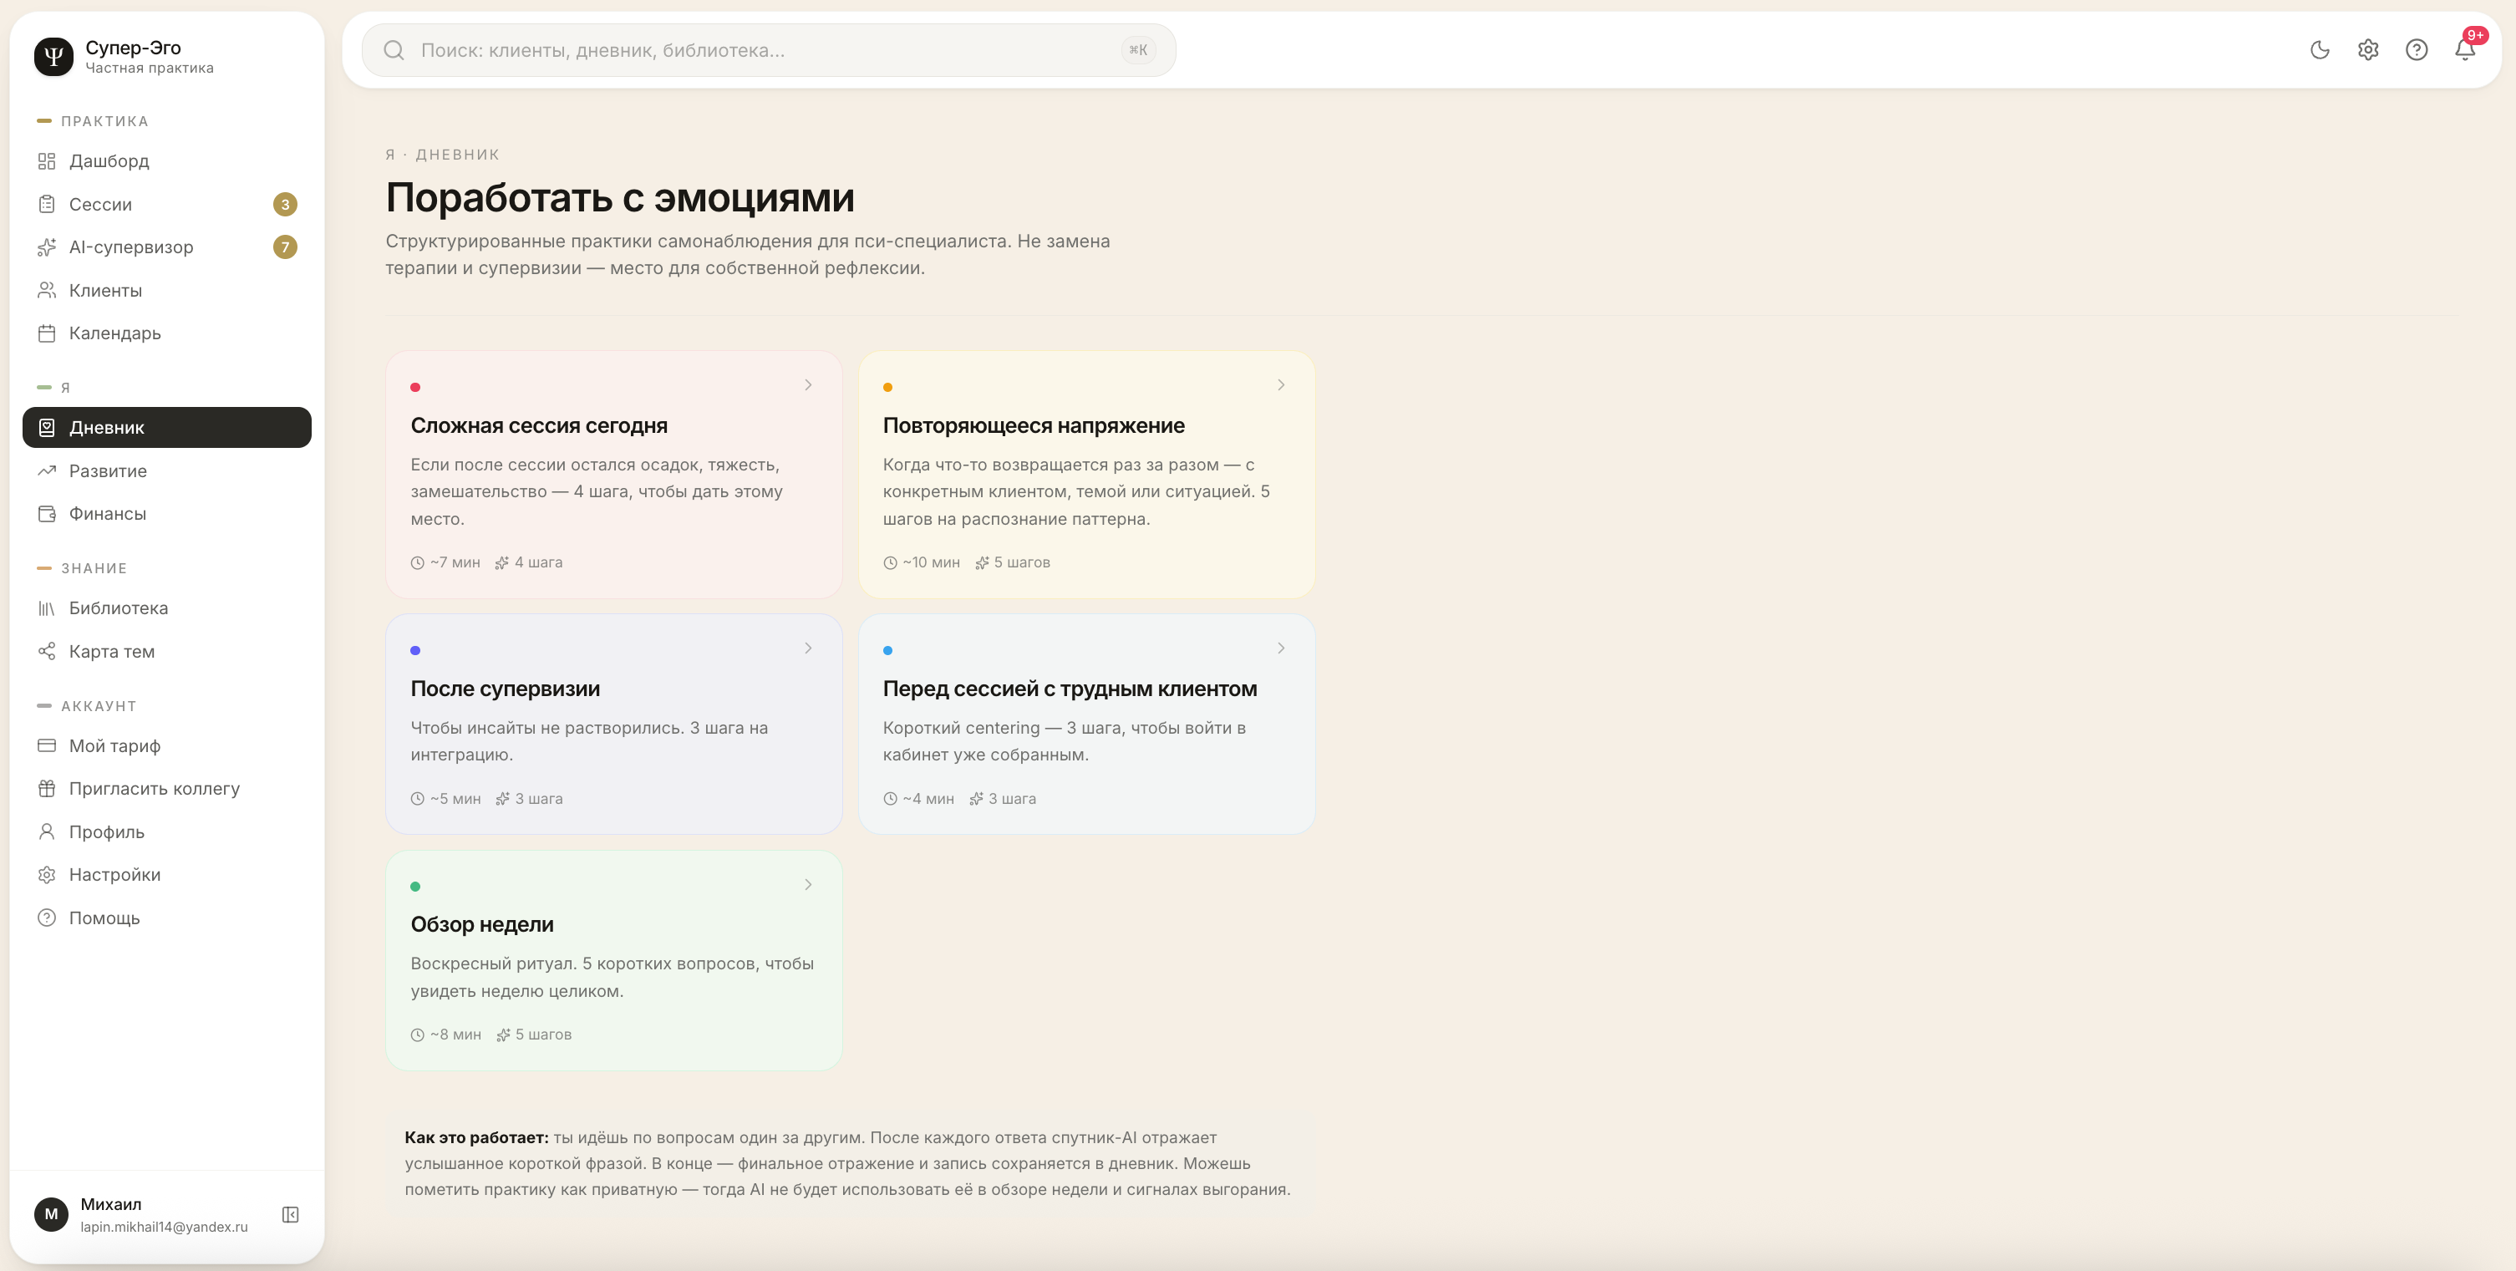Screen dimensions: 2516x1271
Task: Go to Дашборд menu item
Action: [x=167, y=161]
